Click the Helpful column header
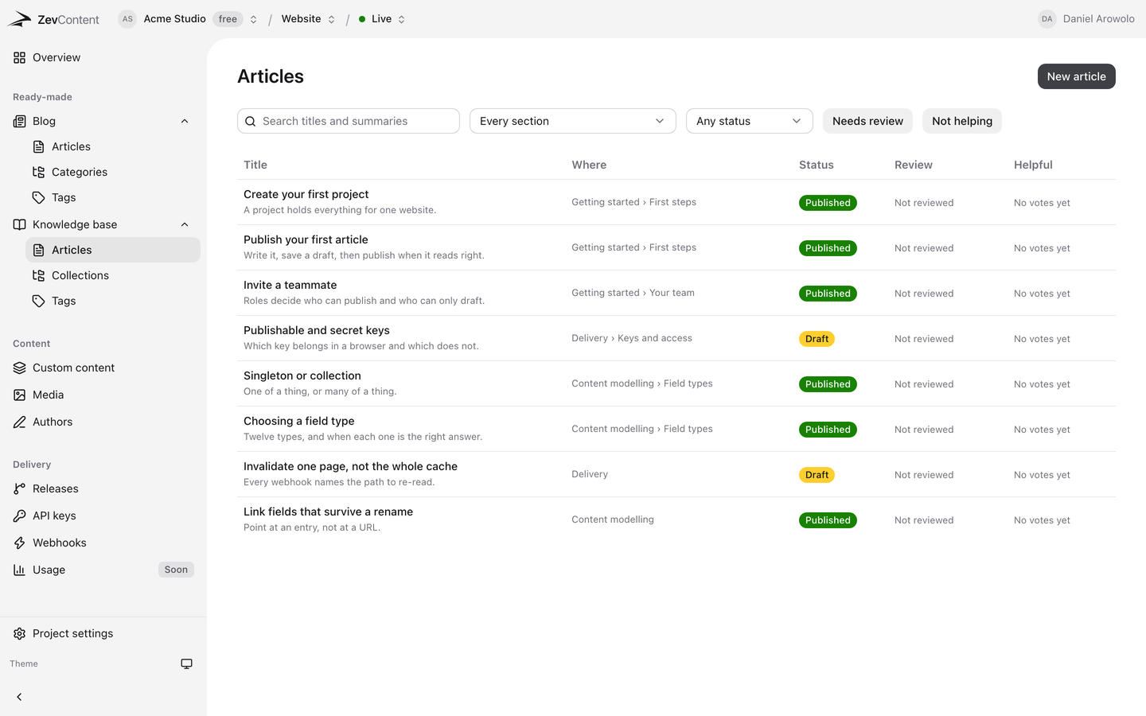Viewport: 1146px width, 716px height. click(1033, 165)
